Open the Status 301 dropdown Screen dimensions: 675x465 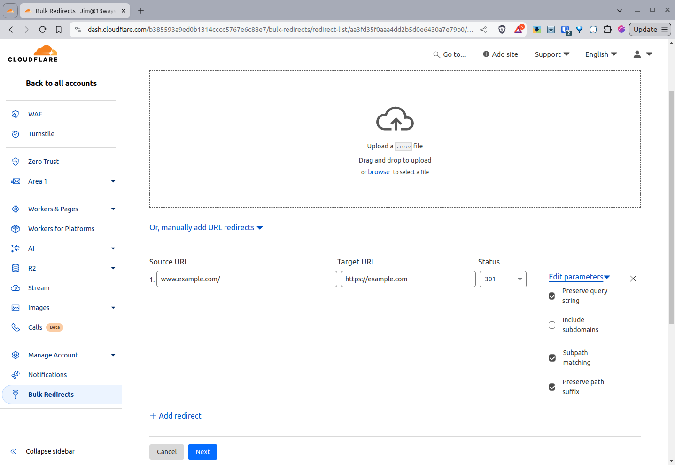503,279
